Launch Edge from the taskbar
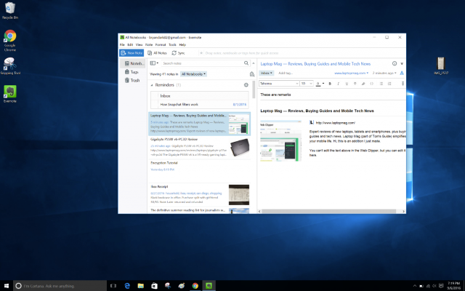 127,286
